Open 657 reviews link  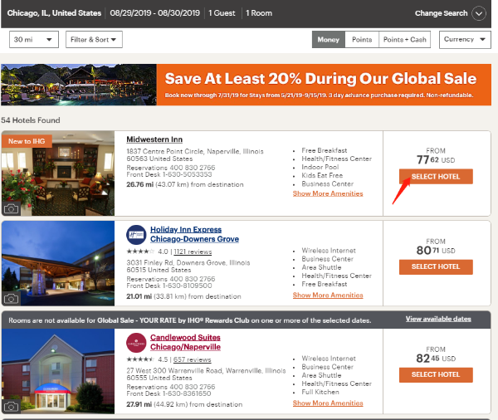[x=193, y=359]
